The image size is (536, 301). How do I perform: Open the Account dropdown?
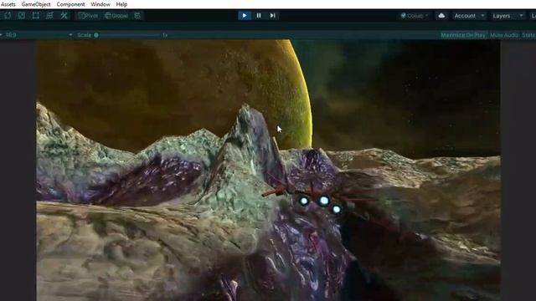[469, 16]
